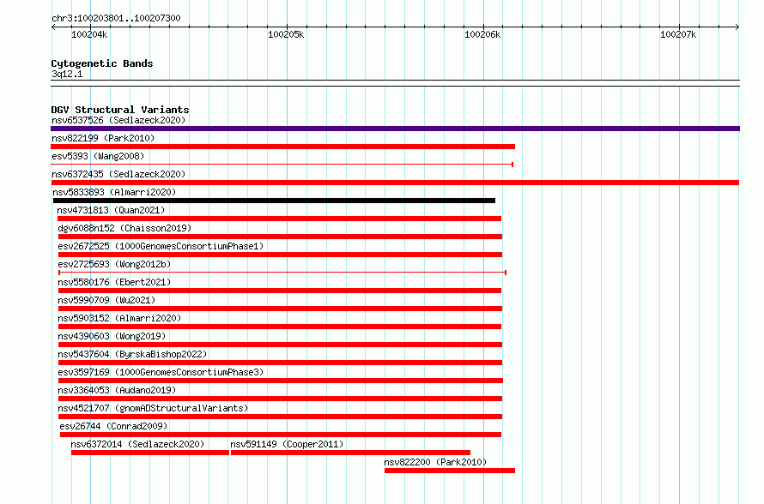Click the 100205k ruler position
This screenshot has height=504, width=764.
[x=286, y=34]
